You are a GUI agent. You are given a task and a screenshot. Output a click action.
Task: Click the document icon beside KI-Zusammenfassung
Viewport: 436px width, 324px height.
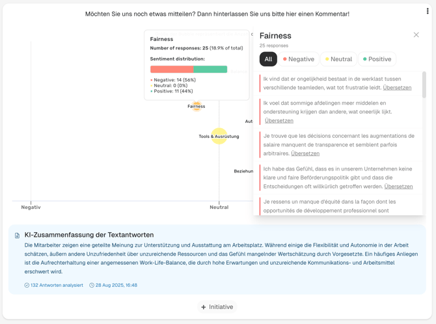[17, 236]
